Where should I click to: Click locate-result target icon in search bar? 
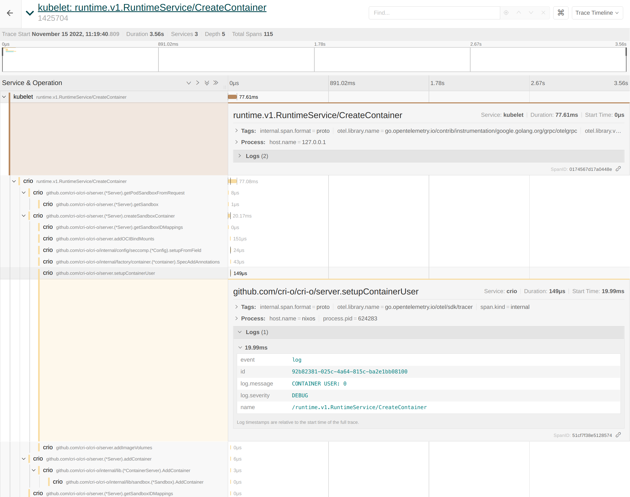506,13
